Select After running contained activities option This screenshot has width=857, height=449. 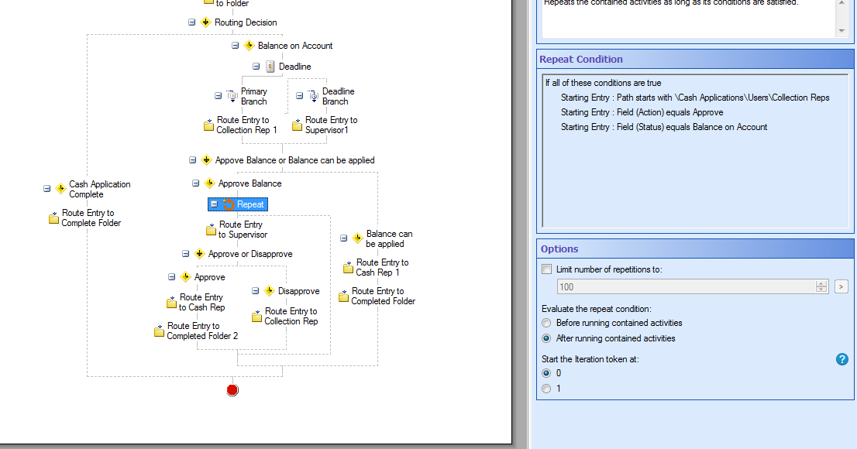(547, 338)
